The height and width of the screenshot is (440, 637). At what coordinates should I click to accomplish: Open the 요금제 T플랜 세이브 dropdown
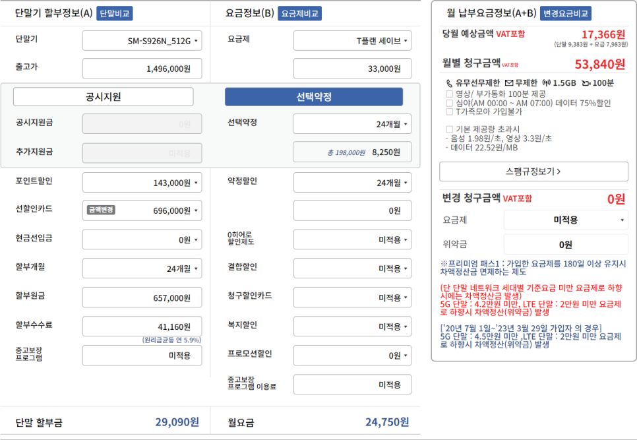352,41
